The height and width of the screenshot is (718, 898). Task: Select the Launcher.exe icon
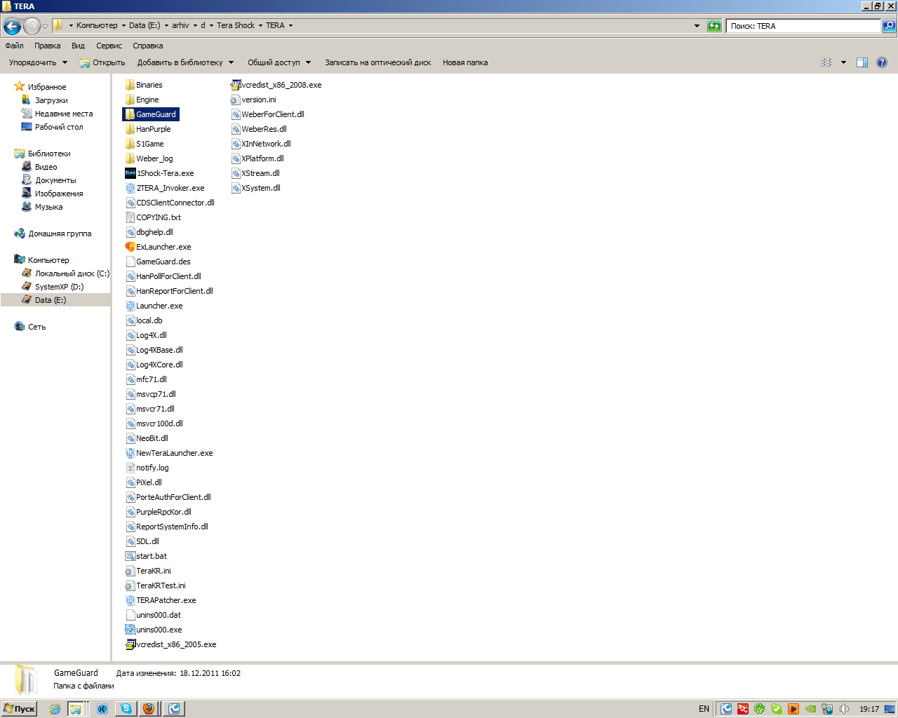click(x=130, y=306)
